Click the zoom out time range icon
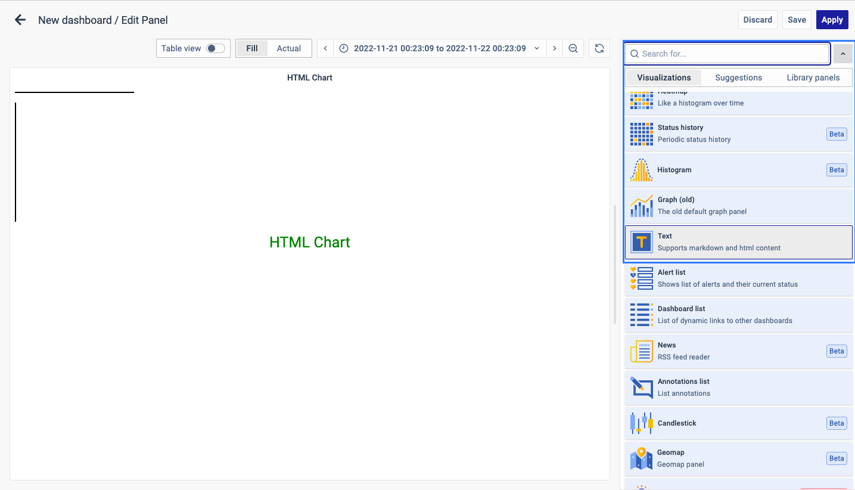 tap(573, 48)
